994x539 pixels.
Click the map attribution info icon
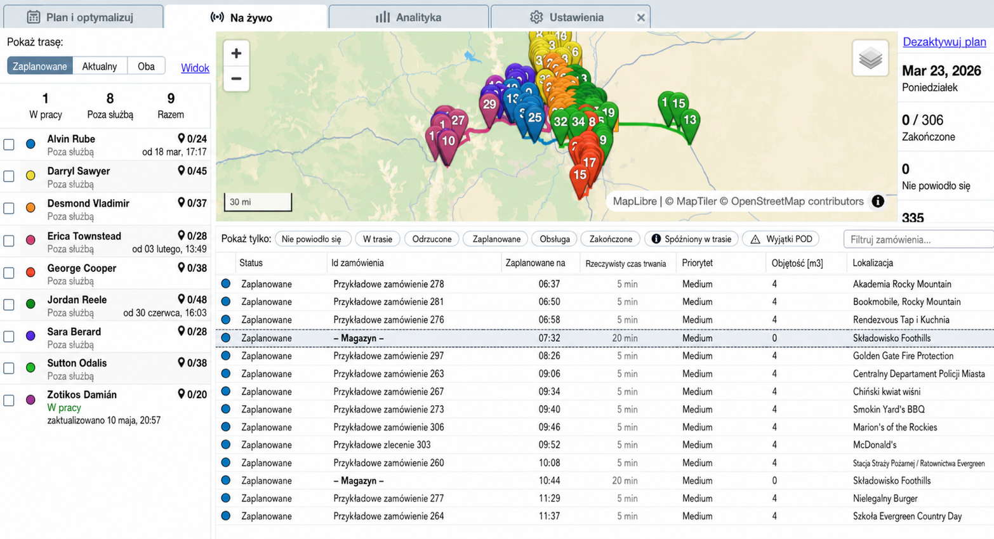tap(878, 201)
